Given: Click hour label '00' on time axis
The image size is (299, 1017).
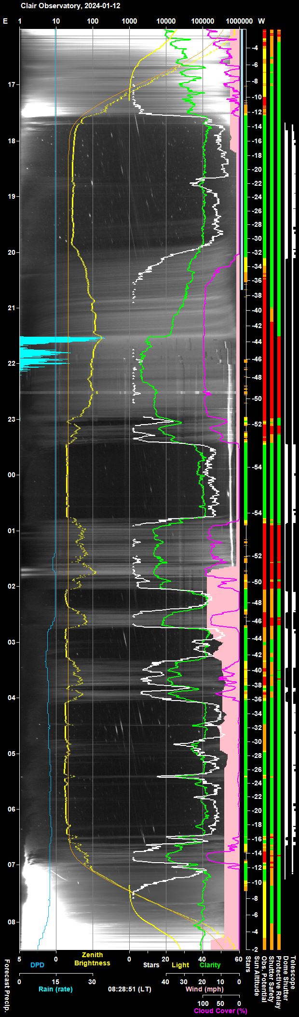Looking at the screenshot, I should (11, 475).
